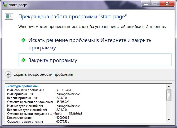
Task: Click "Имя модуля с ошибкой:" label
Action: [25, 106]
